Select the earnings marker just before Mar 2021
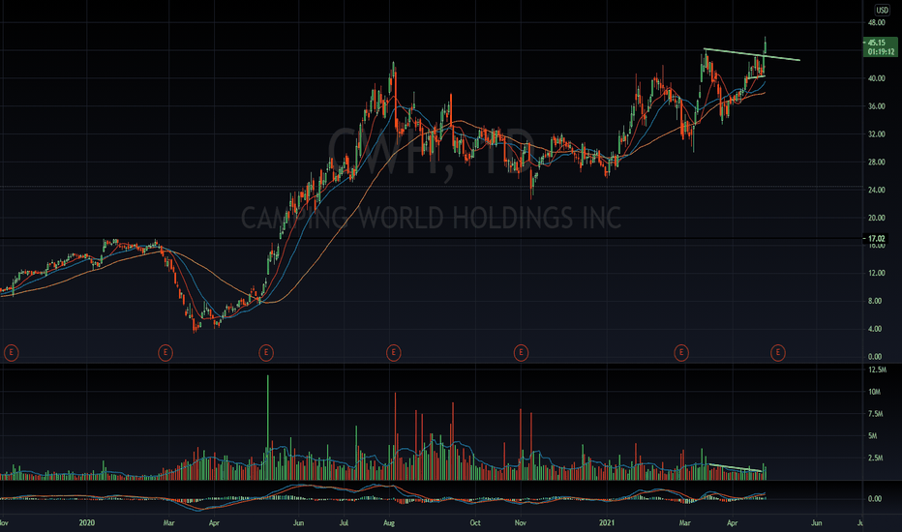902x532 pixels. 681,352
